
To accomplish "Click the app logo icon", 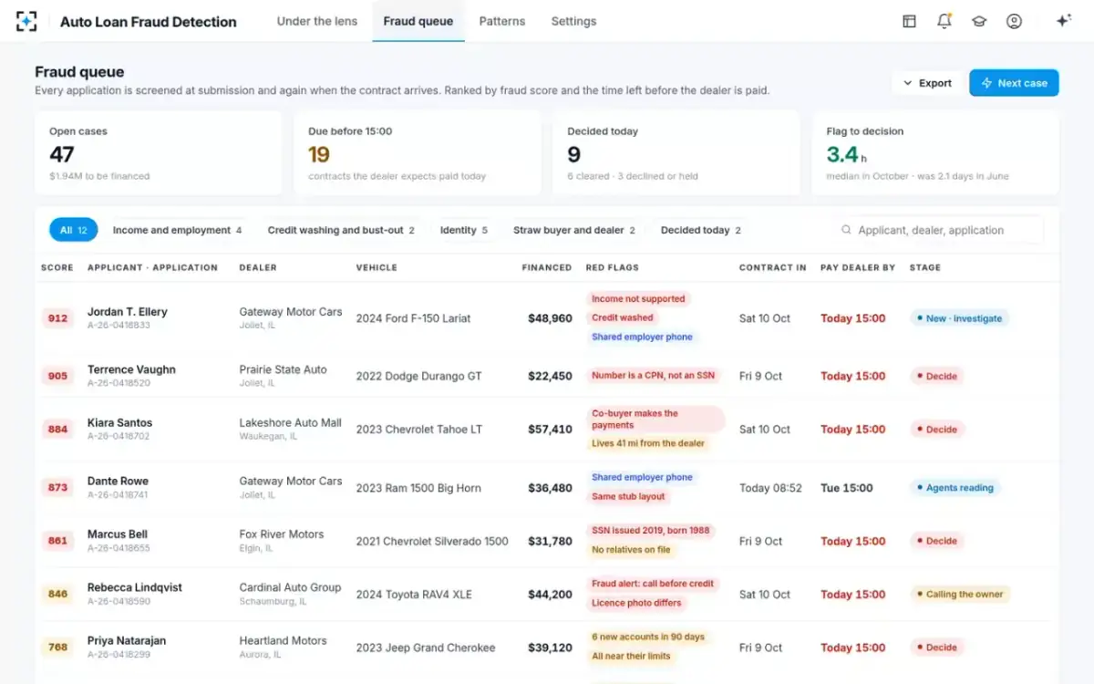I will pos(27,21).
